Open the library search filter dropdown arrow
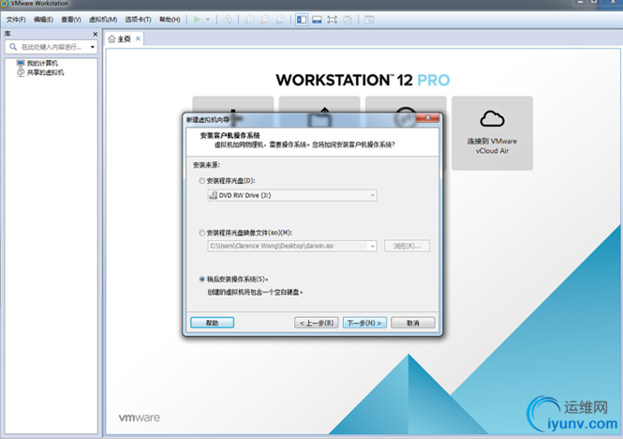623x439 pixels. (93, 47)
